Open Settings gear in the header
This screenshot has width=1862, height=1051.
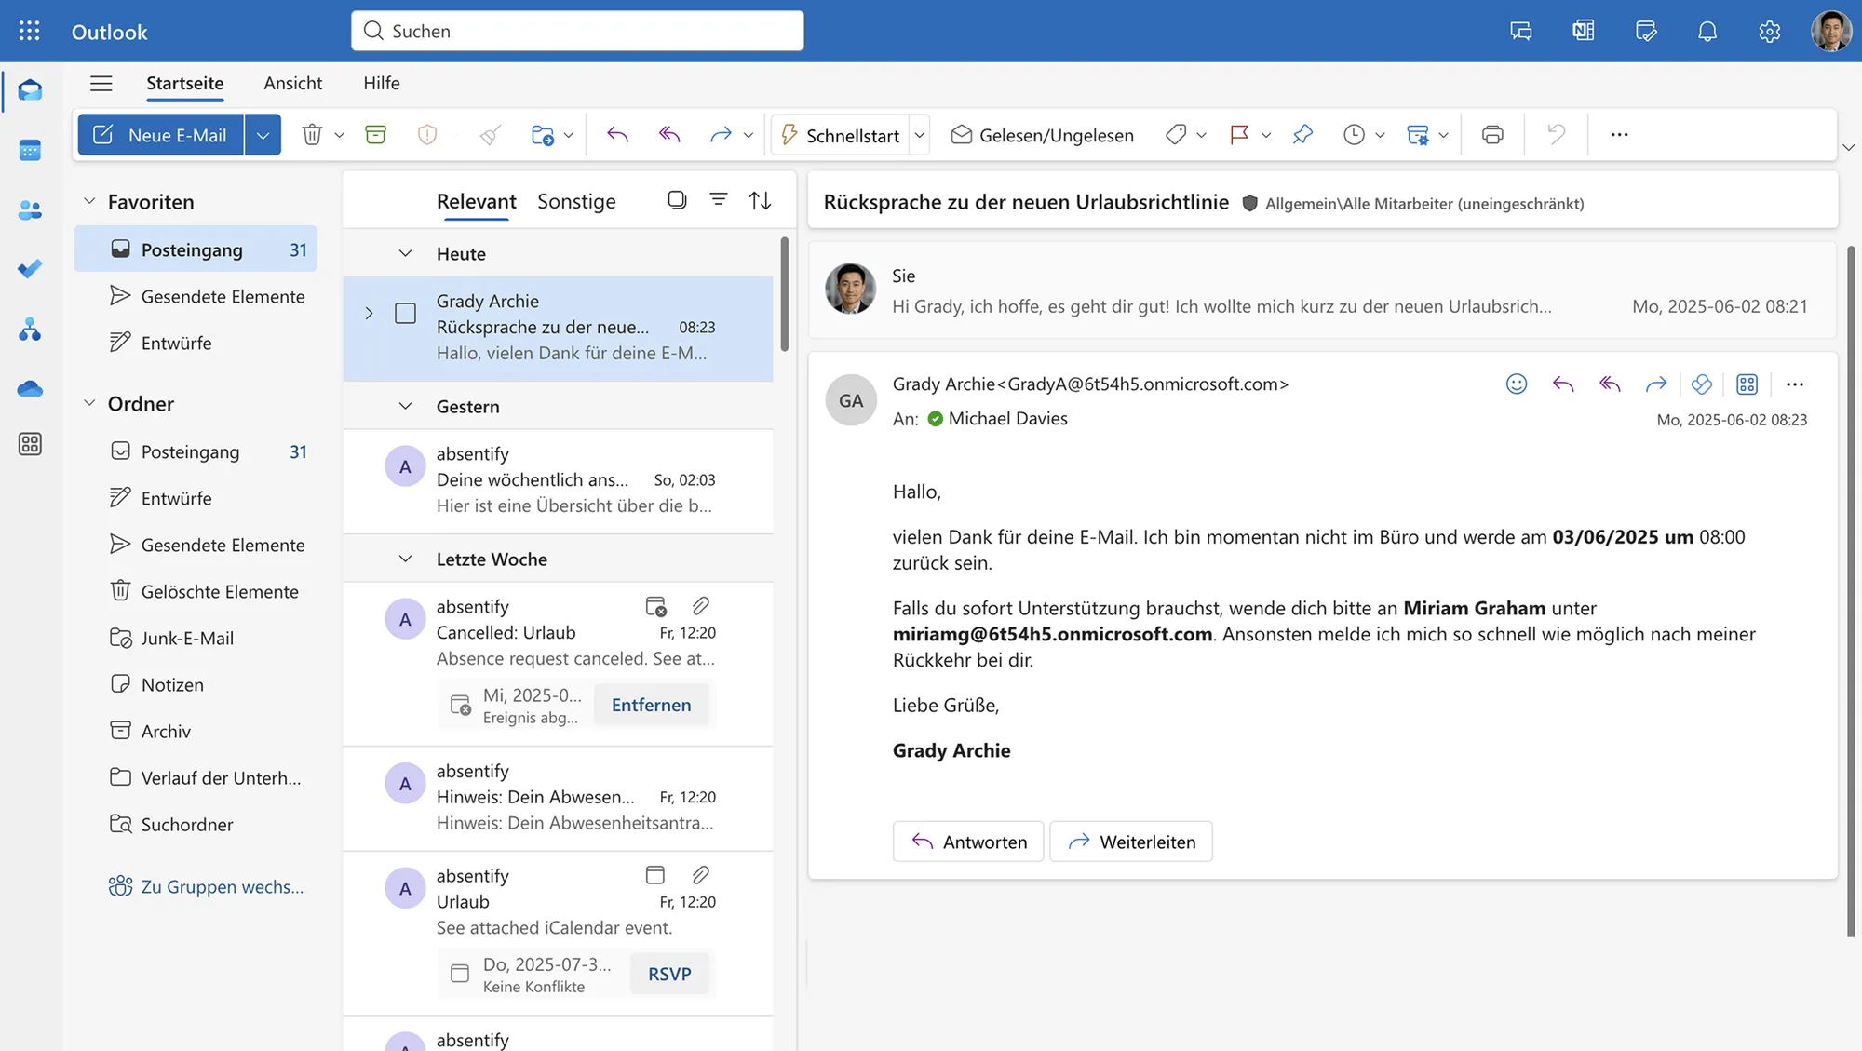coord(1769,32)
